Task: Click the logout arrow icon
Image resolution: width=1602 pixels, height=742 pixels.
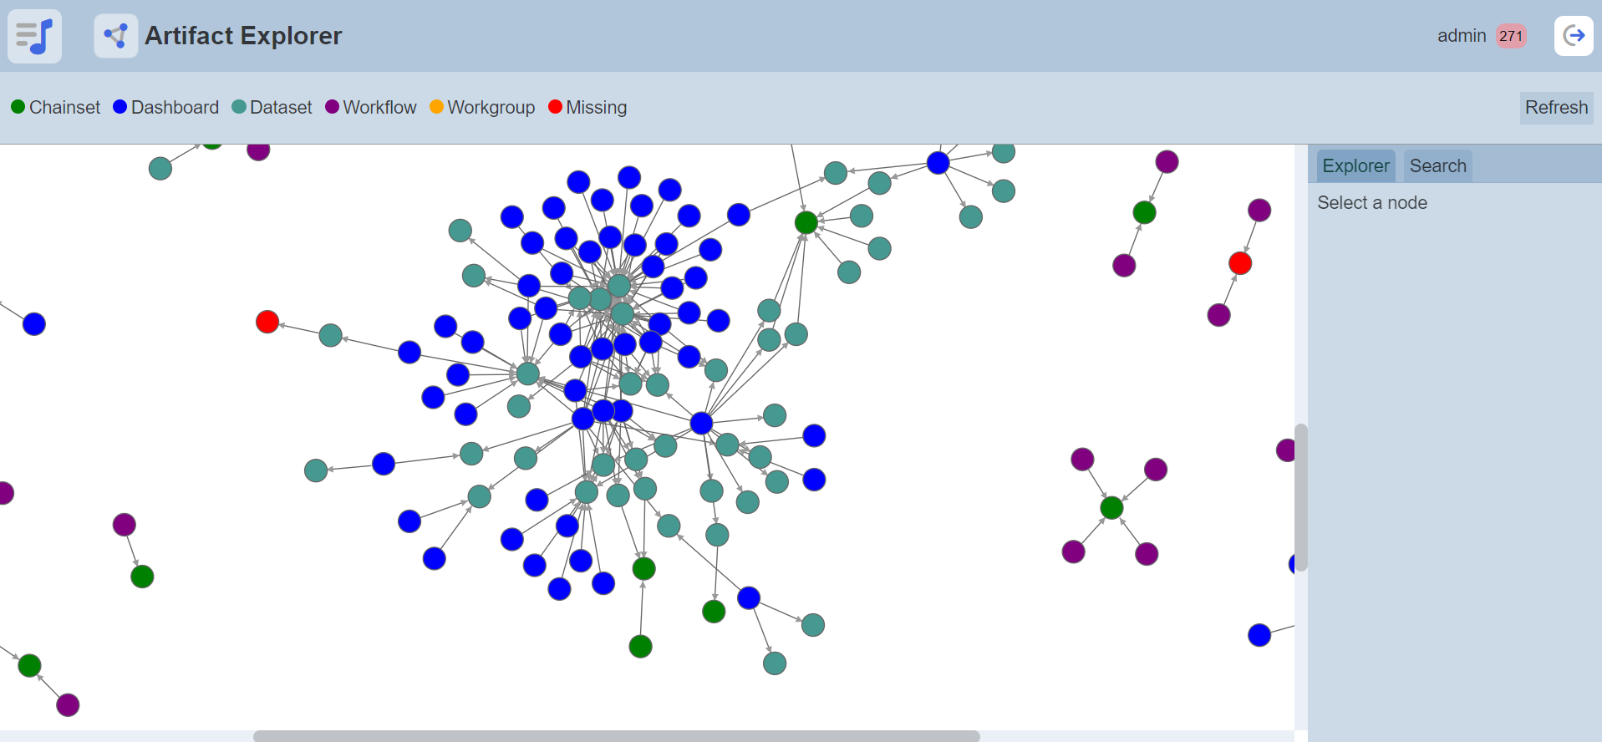Action: (x=1573, y=36)
